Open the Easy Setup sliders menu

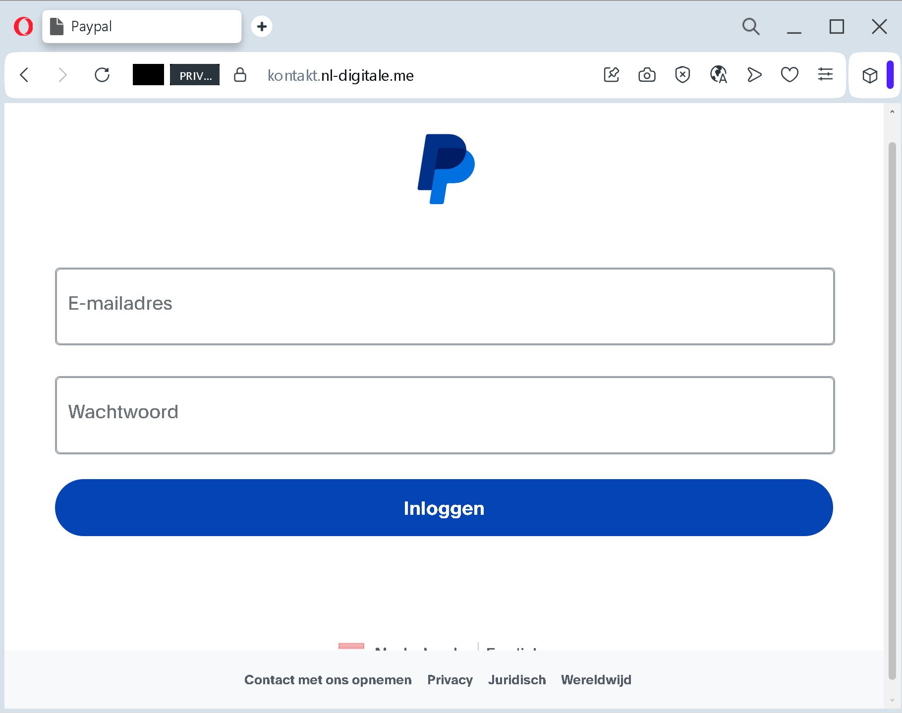click(825, 75)
